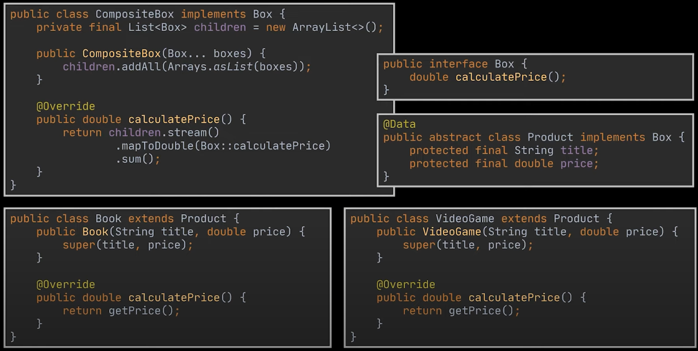Click the abstract keyword in Product declaration
The height and width of the screenshot is (351, 698).
tap(455, 137)
